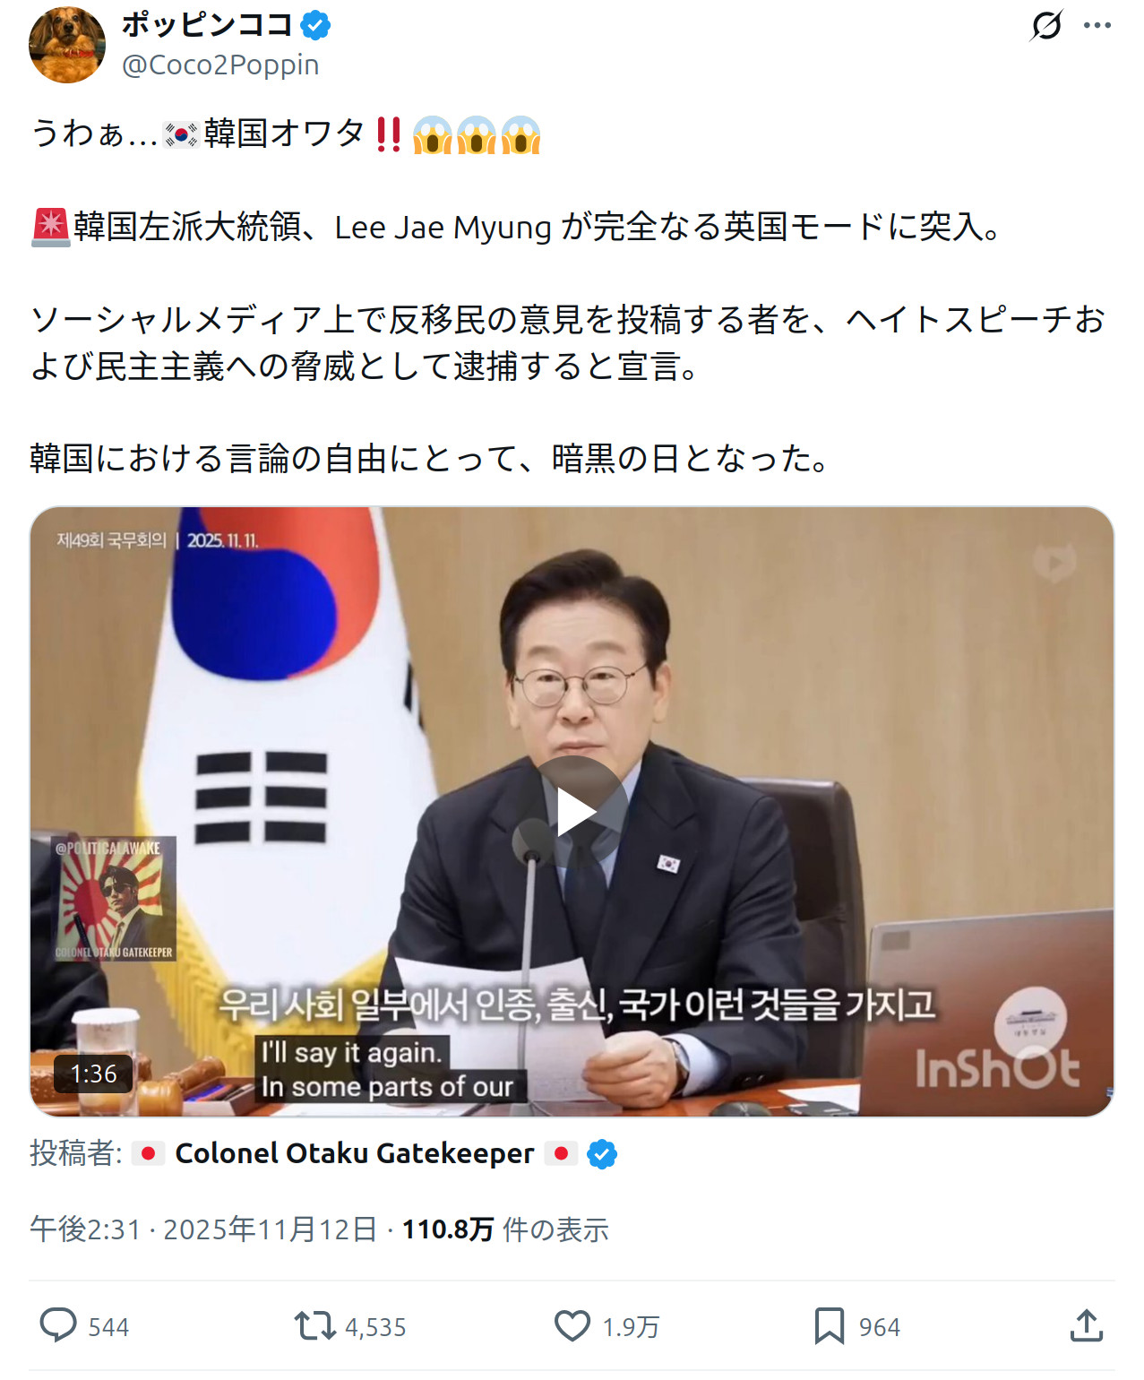Open the @Coco2Poppin handle link
This screenshot has width=1144, height=1380.
click(x=220, y=65)
